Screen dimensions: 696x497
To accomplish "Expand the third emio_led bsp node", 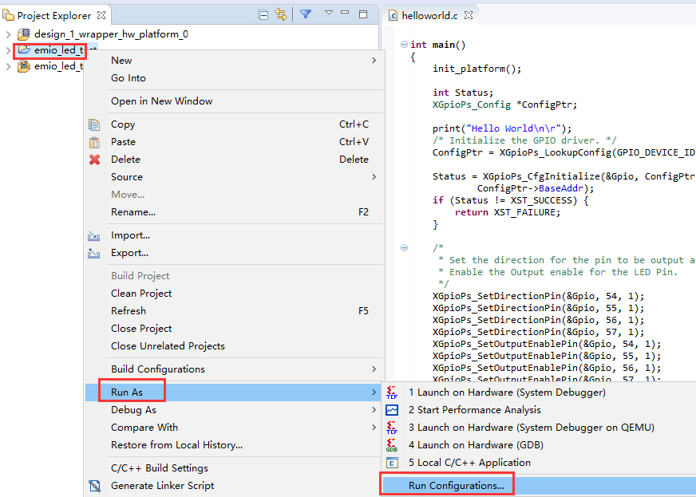I will [x=8, y=66].
